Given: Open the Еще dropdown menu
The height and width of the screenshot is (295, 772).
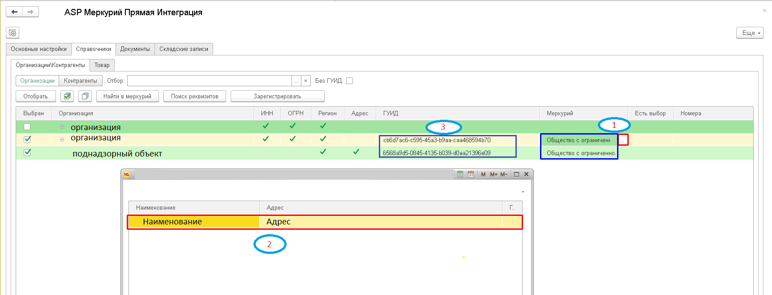Looking at the screenshot, I should (x=750, y=33).
